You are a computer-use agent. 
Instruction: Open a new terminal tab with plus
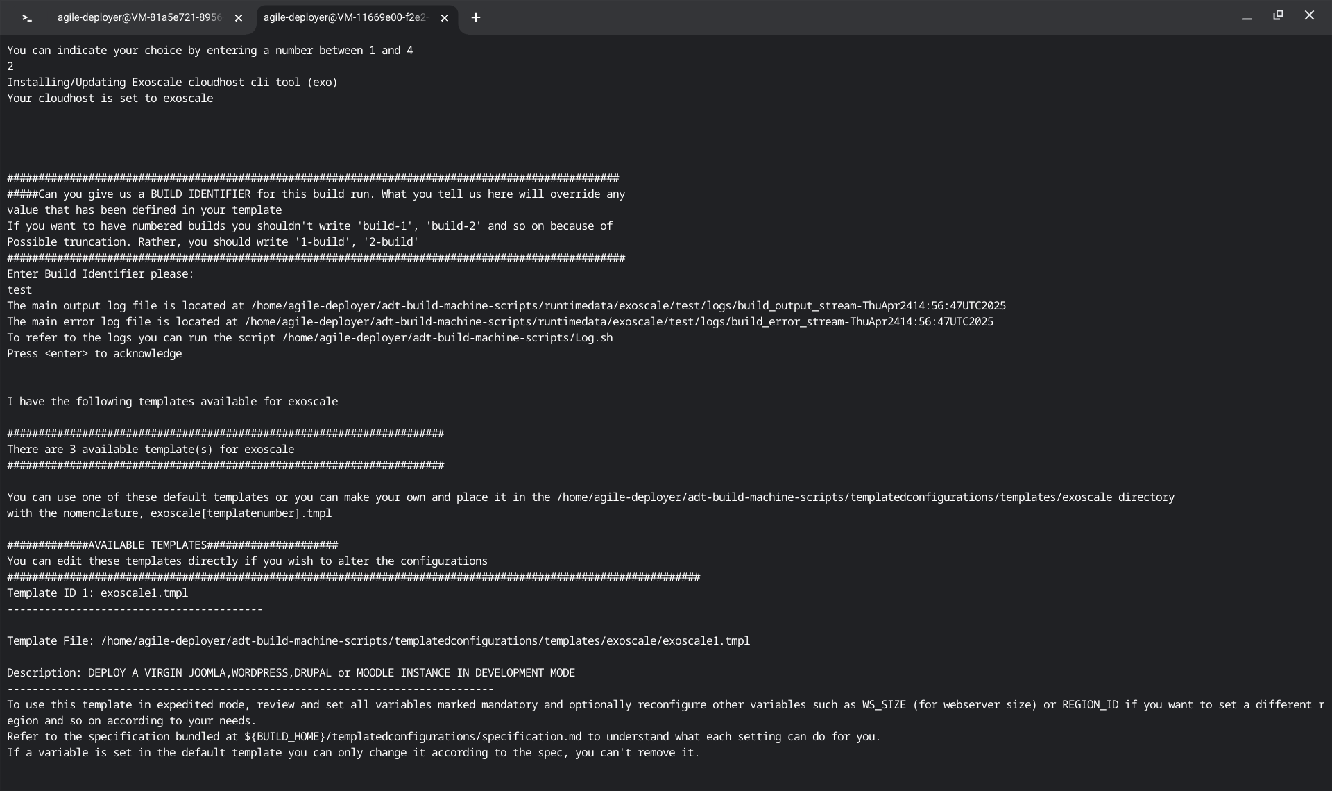476,18
